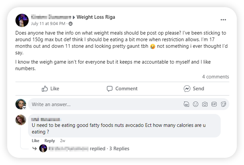Image resolution: width=244 pixels, height=165 pixels.
Task: Click the post author's profile picture
Action: pyautogui.click(x=22, y=20)
